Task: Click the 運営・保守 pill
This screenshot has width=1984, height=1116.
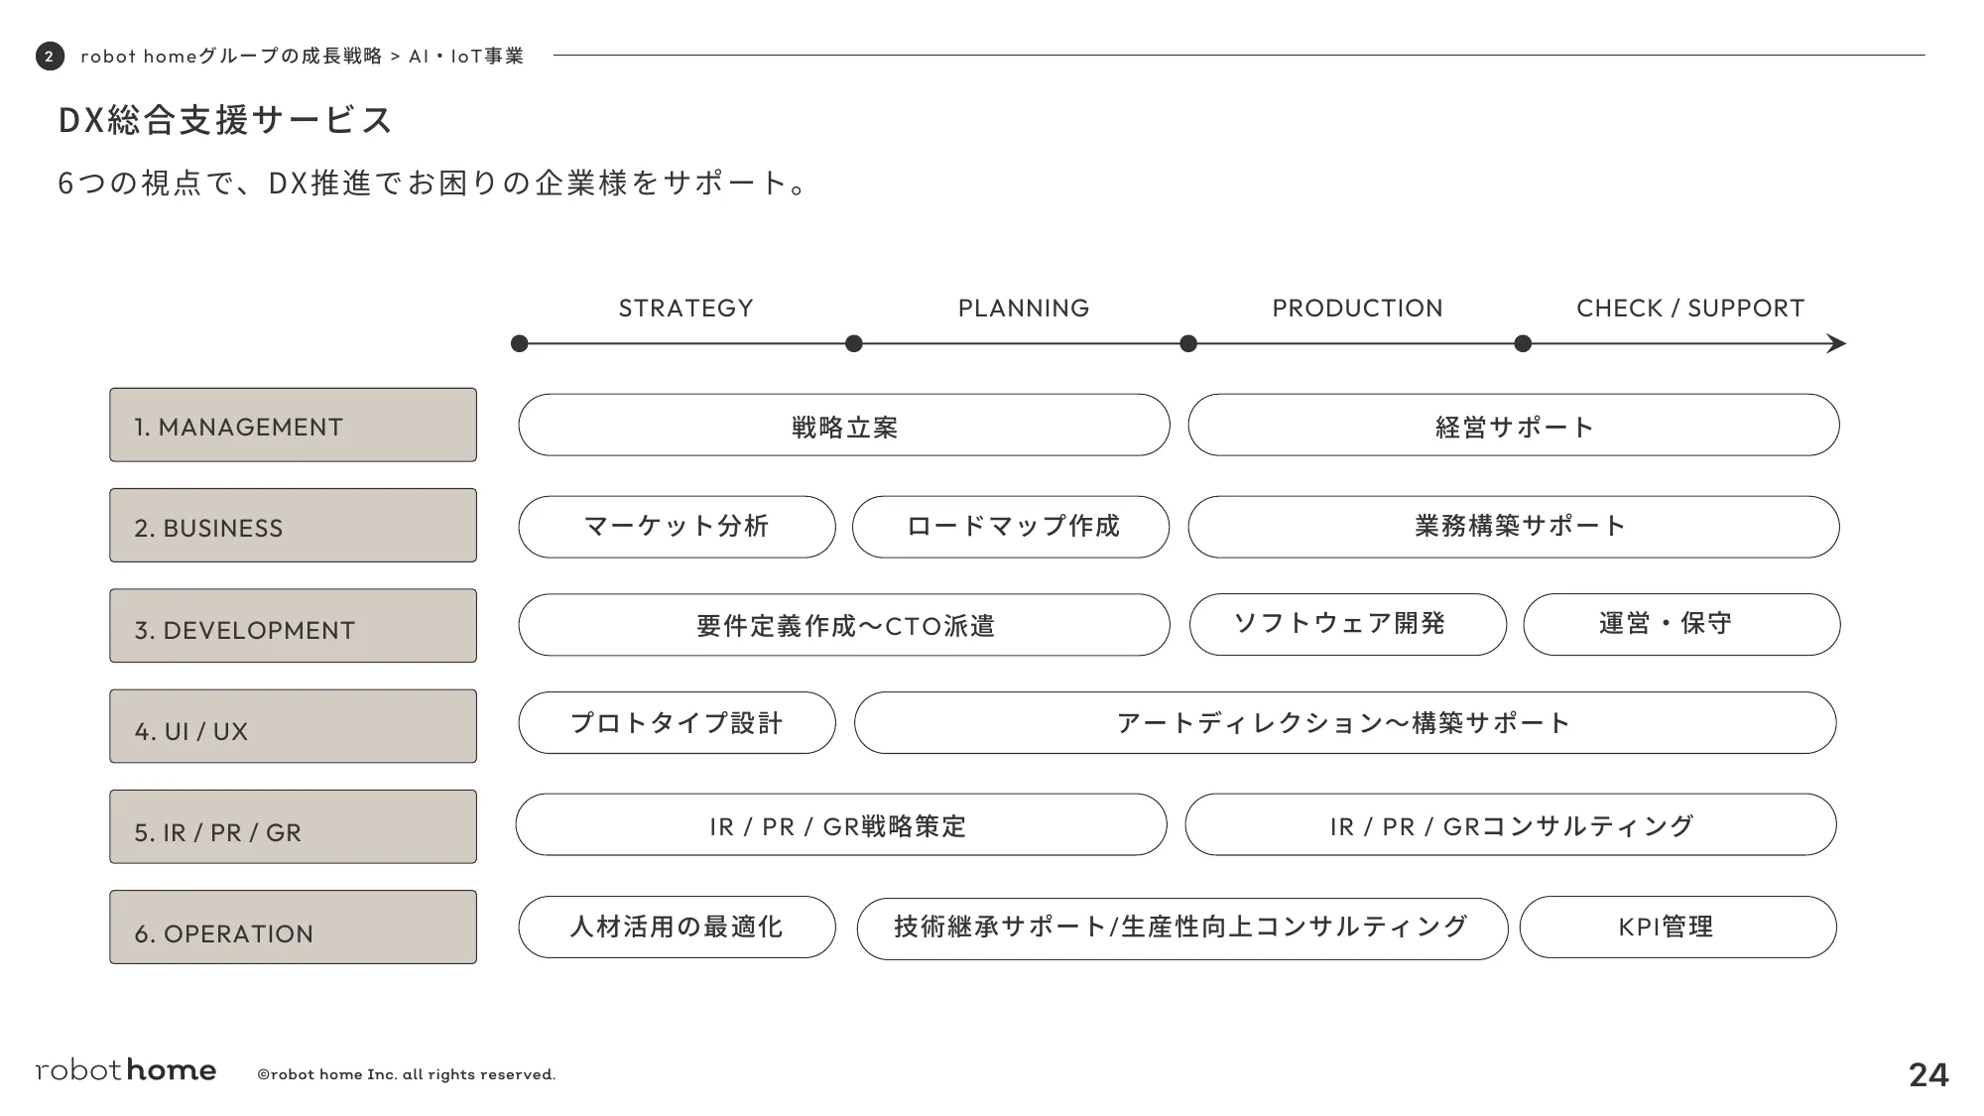Action: pyautogui.click(x=1681, y=625)
